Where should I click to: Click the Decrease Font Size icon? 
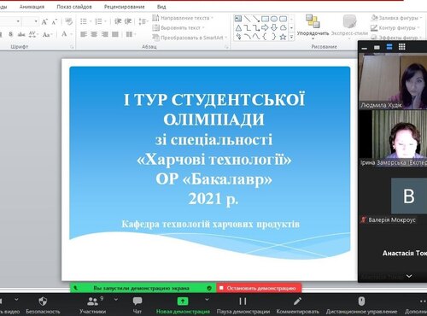point(54,21)
